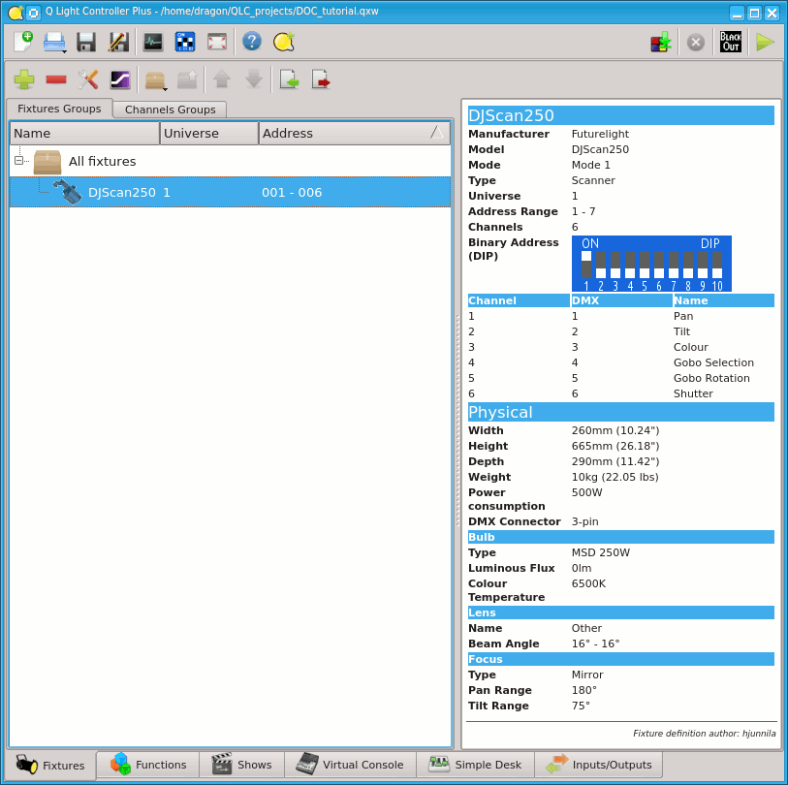Create a new workspace
Image resolution: width=788 pixels, height=785 pixels.
point(23,42)
